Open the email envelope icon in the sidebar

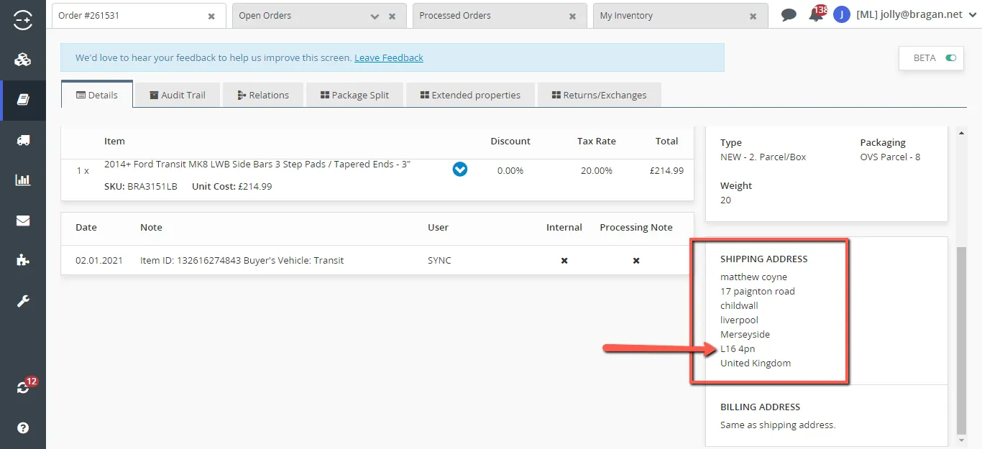point(22,221)
